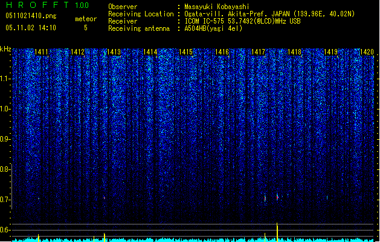Click the Receiving antenna field label
This screenshot has width=380, height=242.
[139, 28]
